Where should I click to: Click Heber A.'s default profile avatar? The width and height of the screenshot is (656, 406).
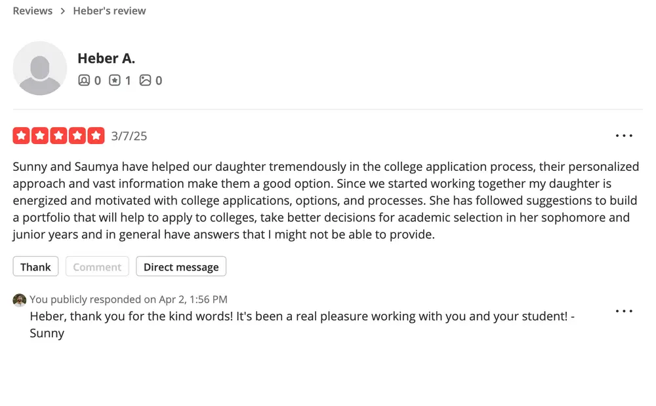40,68
